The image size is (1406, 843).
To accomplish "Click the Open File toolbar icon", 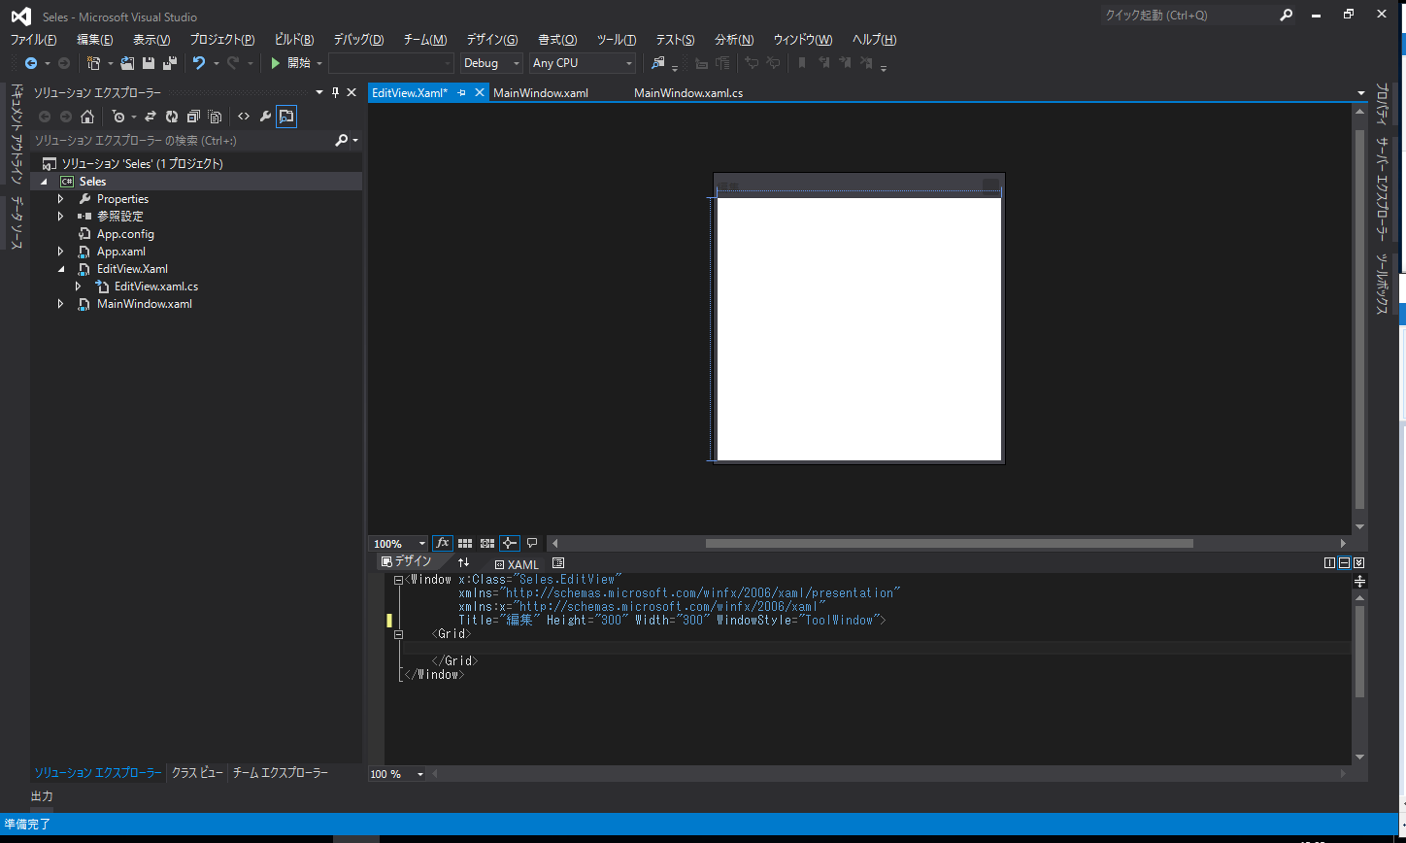I will 127,63.
